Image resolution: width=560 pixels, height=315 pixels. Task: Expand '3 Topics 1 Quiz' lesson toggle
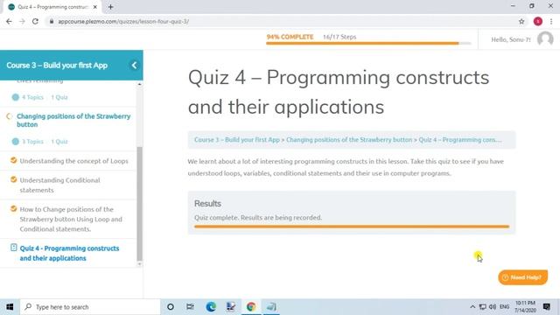tap(16, 142)
